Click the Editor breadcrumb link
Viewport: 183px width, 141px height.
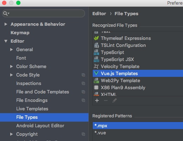click(x=99, y=14)
